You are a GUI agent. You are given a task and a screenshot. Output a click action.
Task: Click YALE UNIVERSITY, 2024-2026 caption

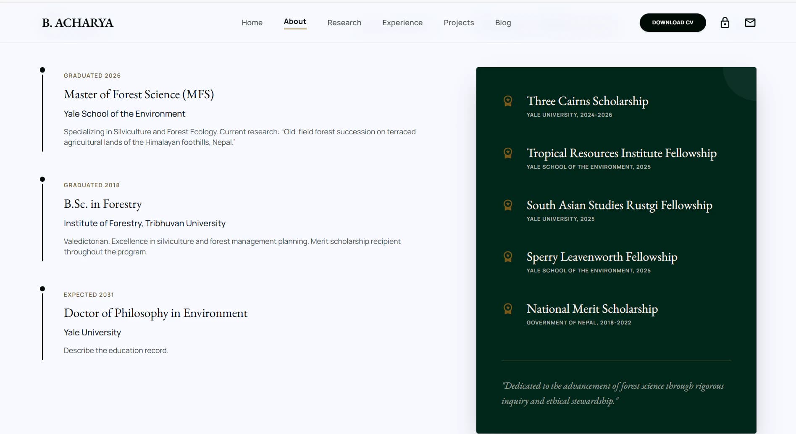(x=569, y=115)
